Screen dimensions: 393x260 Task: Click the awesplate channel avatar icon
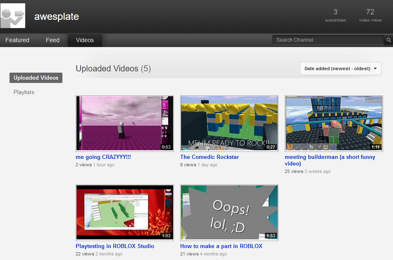click(x=13, y=16)
